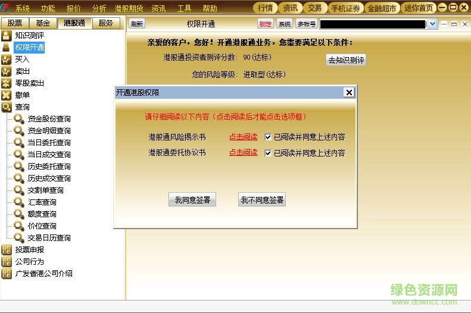The image size is (471, 313).
Task: Click magnifier icon beside 交易日历查询
Action: (x=19, y=238)
